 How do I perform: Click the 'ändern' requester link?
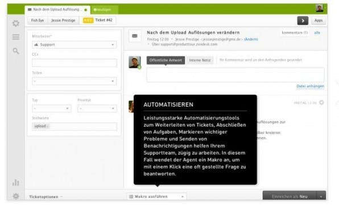coord(251,39)
